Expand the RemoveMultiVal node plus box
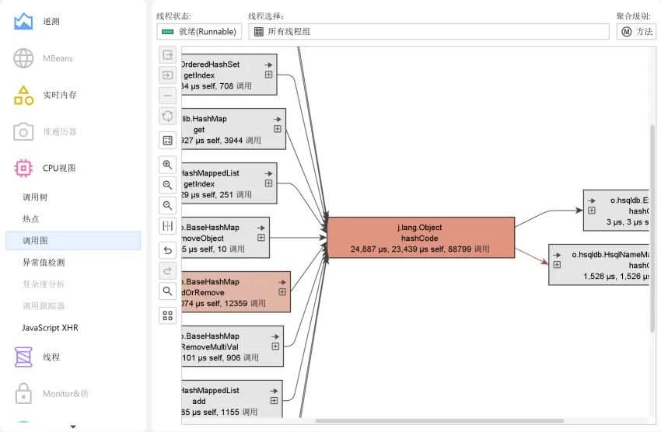 tap(275, 346)
